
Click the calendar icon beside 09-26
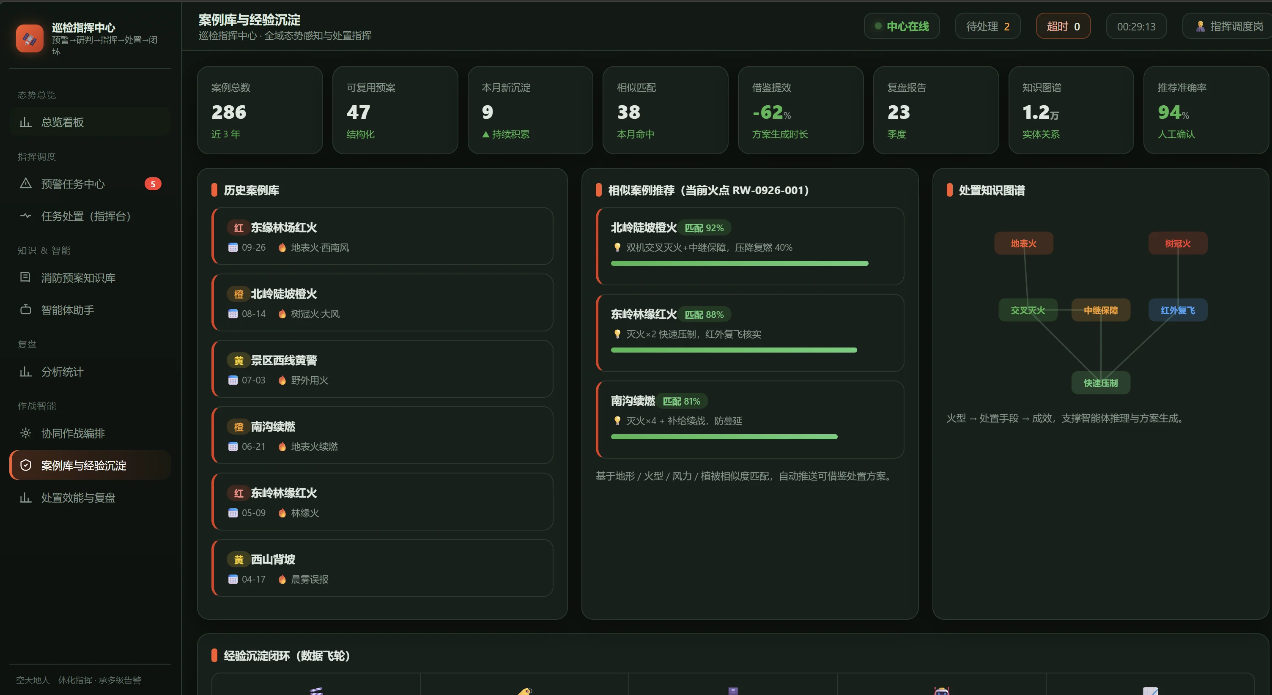pyautogui.click(x=233, y=247)
